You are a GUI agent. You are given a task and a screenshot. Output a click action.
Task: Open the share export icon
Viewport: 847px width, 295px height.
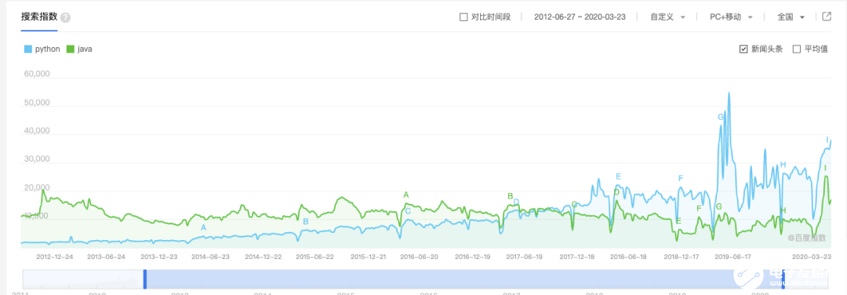pos(827,16)
